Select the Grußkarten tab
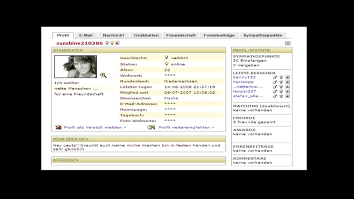Screen dimensions: 354x199 (145, 35)
